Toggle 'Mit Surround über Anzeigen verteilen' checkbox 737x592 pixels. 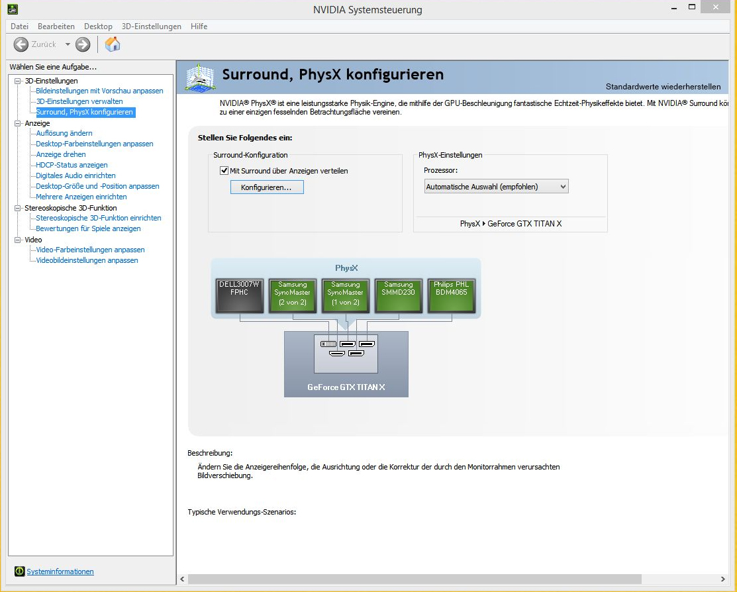[224, 171]
